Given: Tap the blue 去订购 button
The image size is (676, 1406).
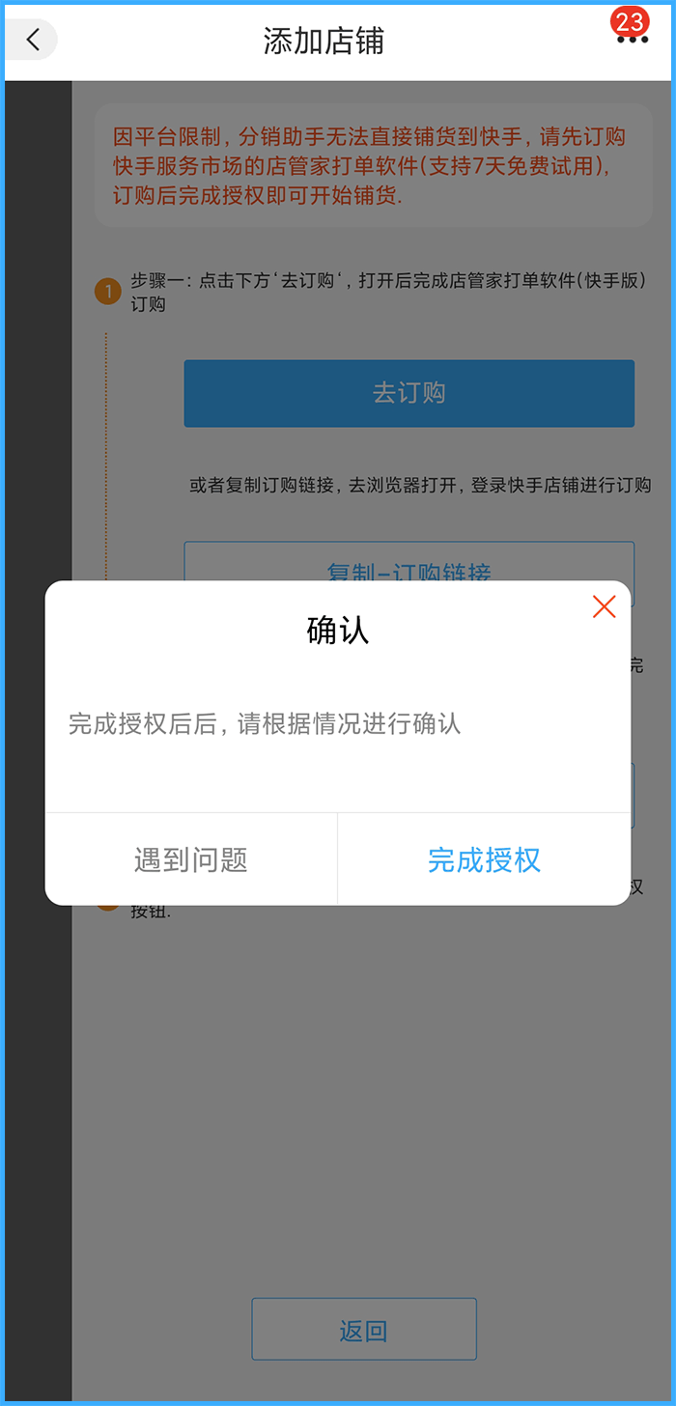Looking at the screenshot, I should (409, 393).
